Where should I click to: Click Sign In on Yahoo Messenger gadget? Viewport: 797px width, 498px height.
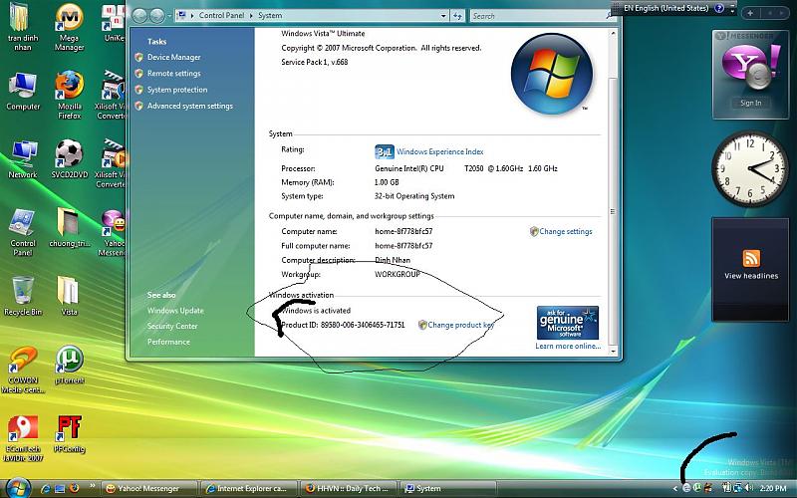coord(750,103)
